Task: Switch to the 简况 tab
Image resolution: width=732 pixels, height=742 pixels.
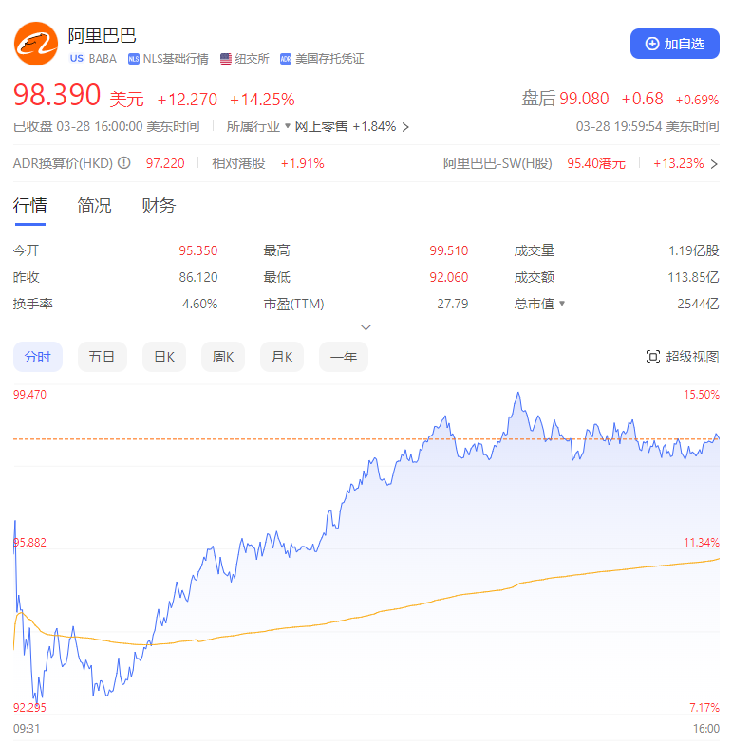Action: coord(94,206)
